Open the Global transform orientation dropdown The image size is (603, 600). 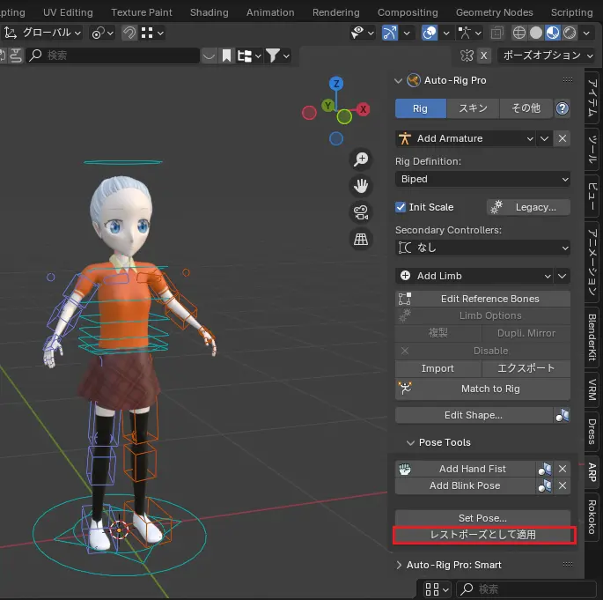(43, 33)
